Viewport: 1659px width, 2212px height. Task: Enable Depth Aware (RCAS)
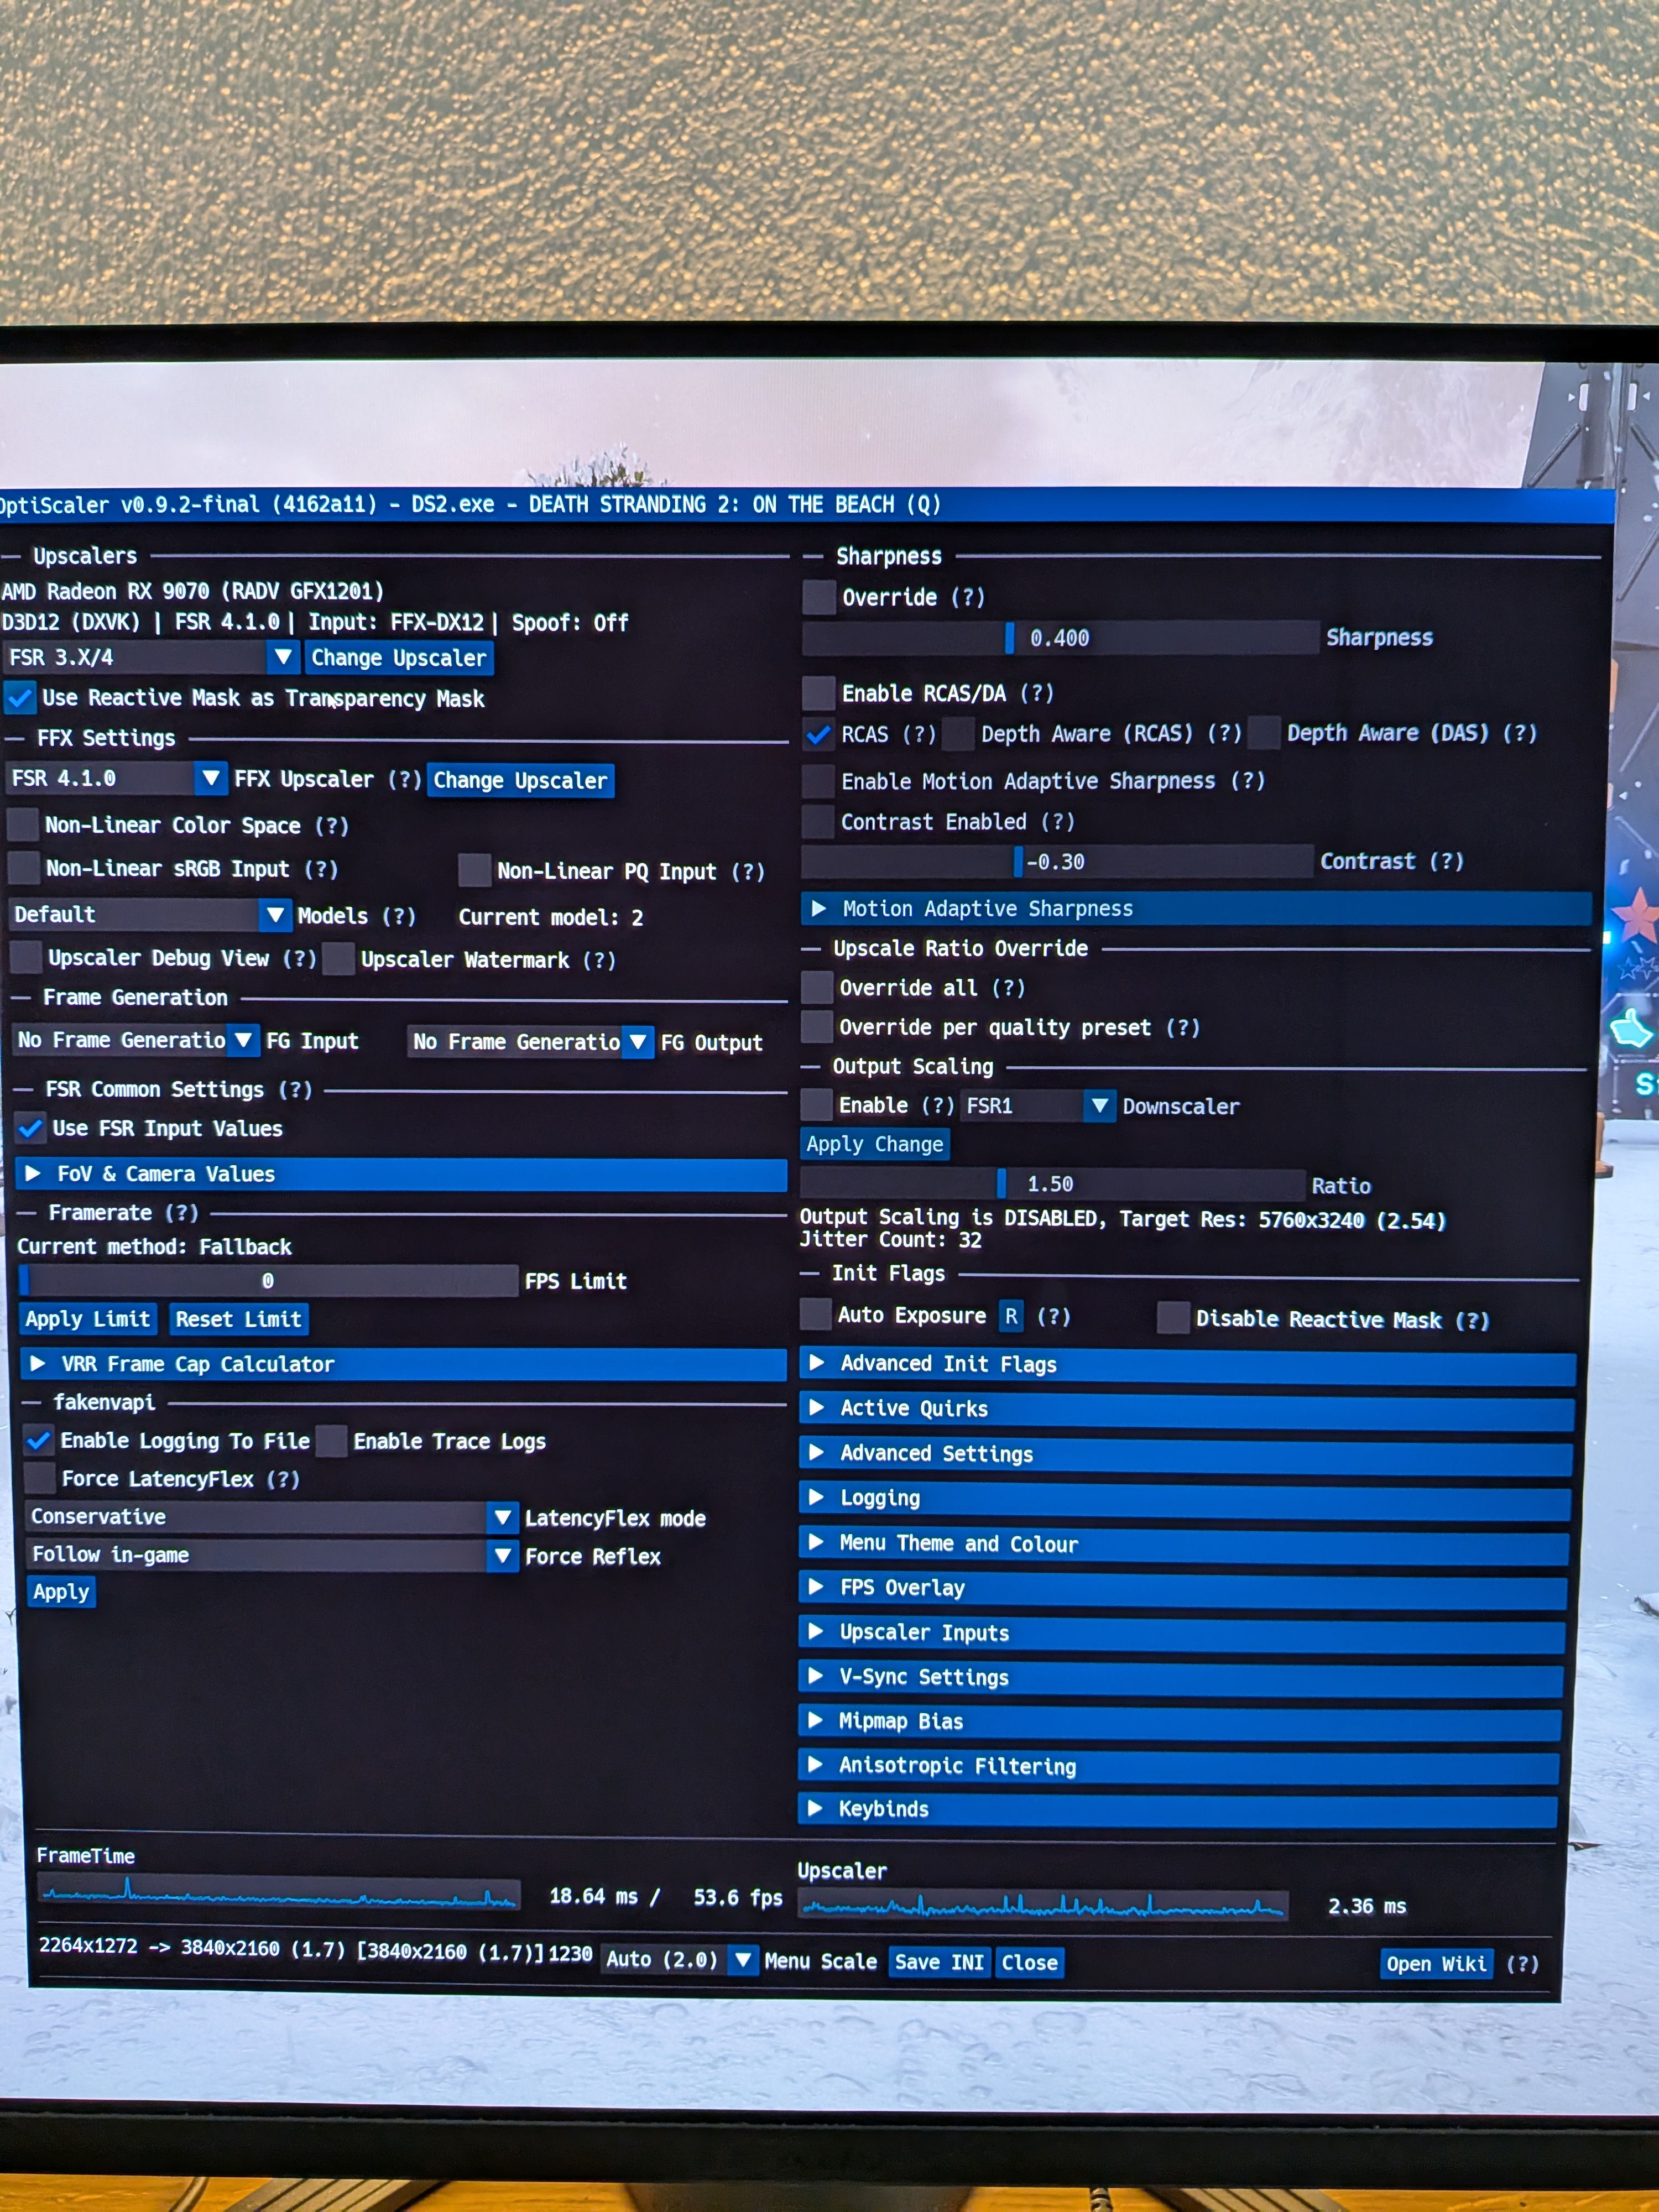(x=959, y=734)
